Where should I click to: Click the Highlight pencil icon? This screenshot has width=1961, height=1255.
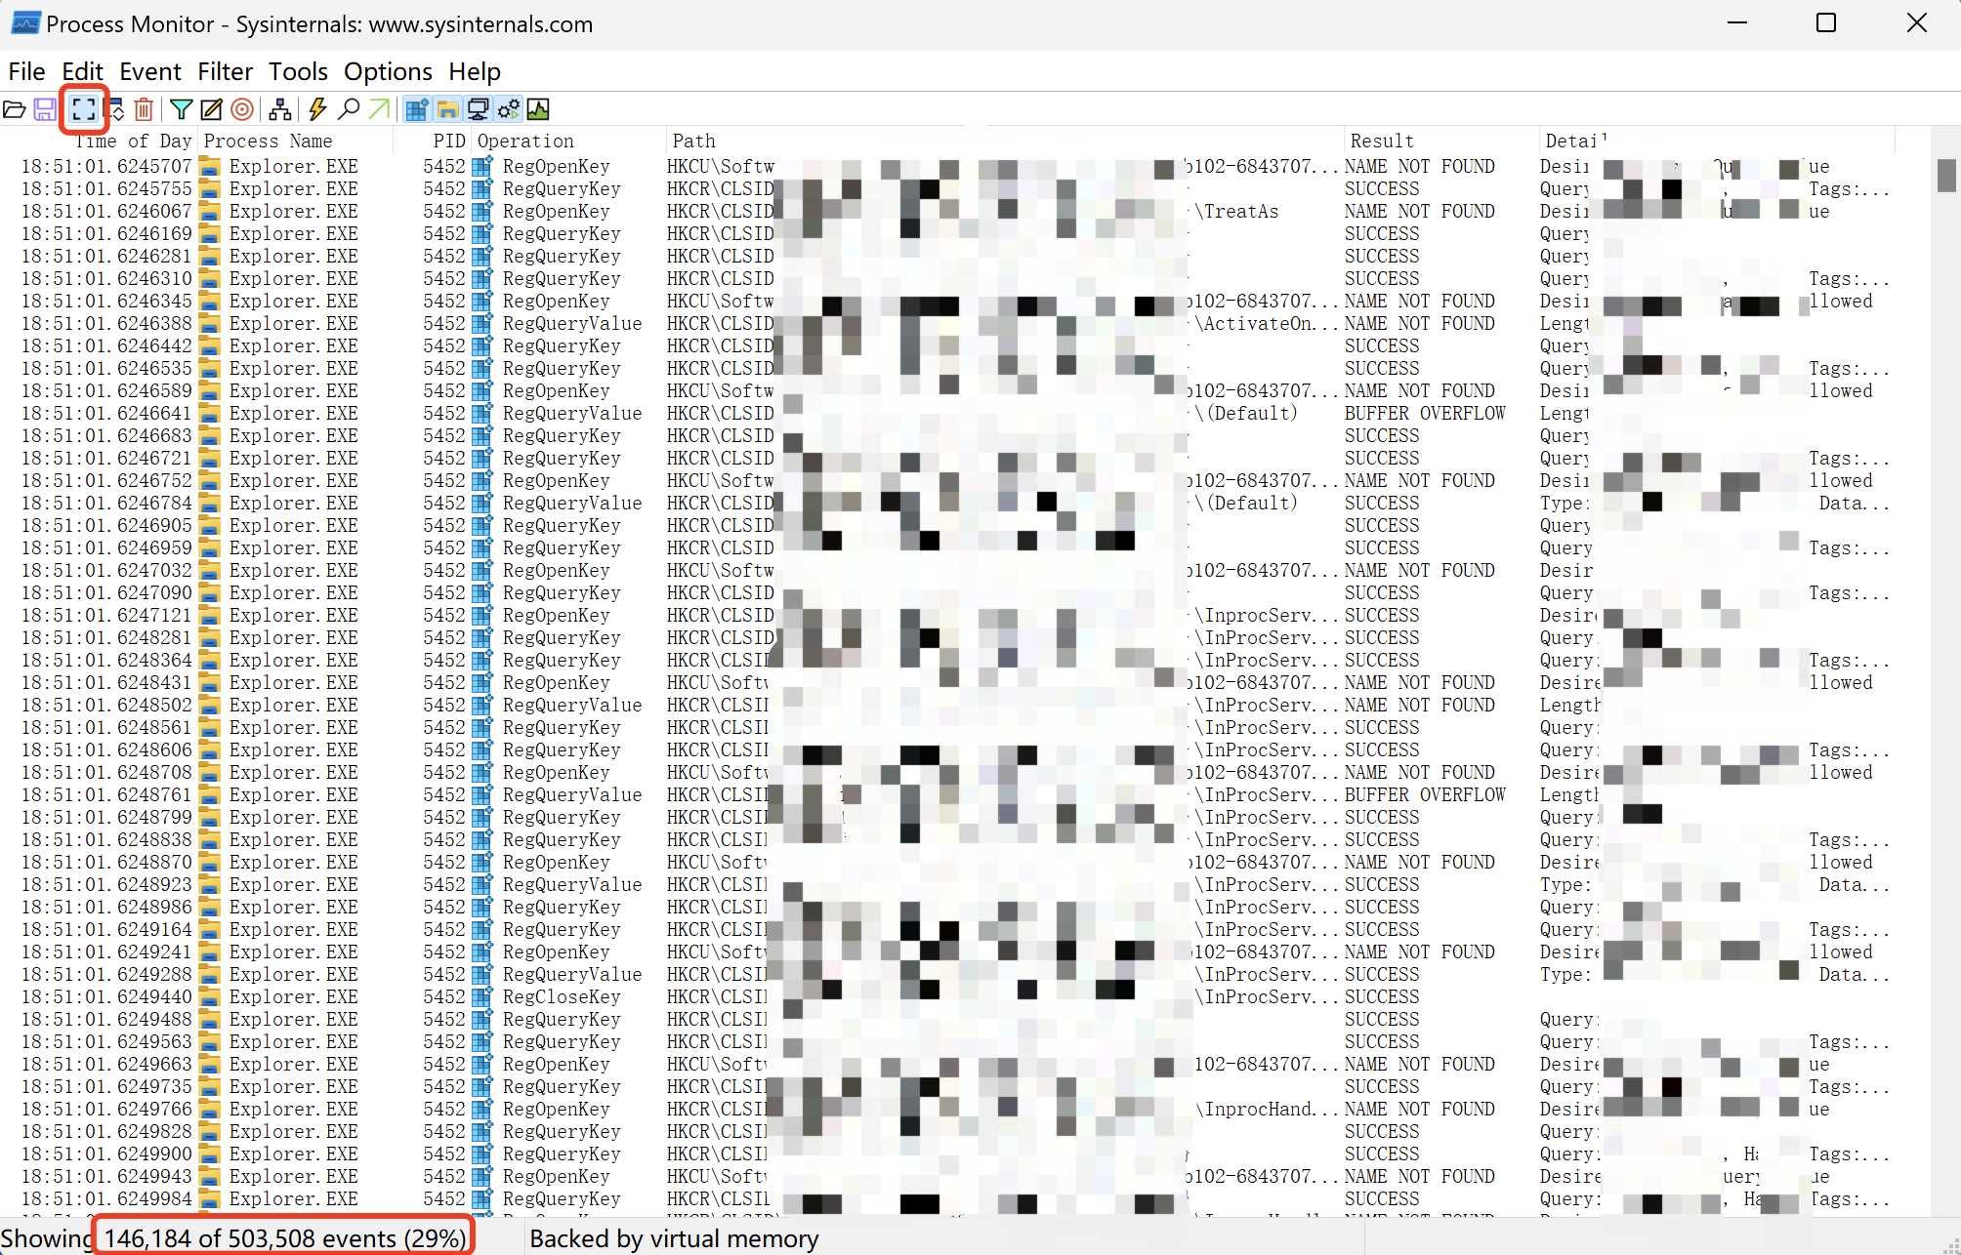211,109
